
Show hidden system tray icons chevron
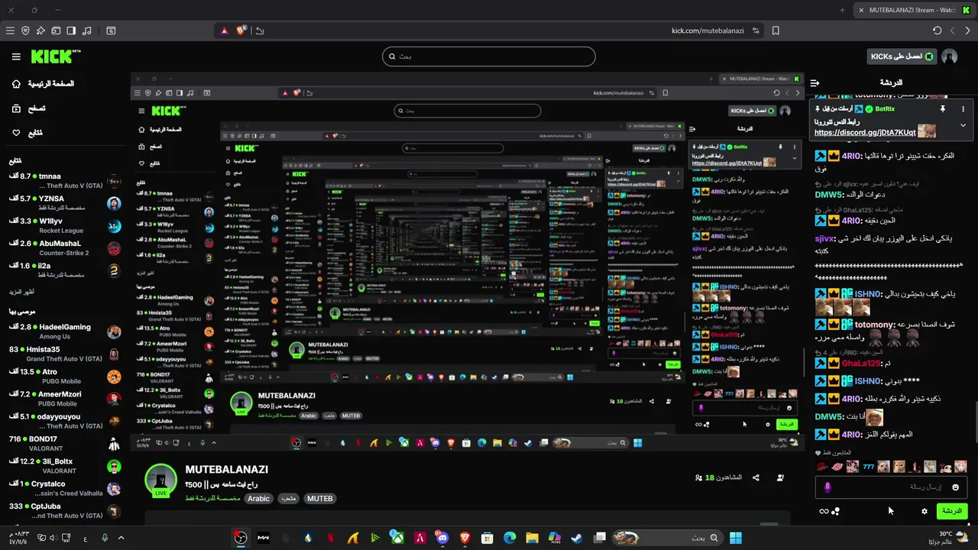pyautogui.click(x=121, y=538)
